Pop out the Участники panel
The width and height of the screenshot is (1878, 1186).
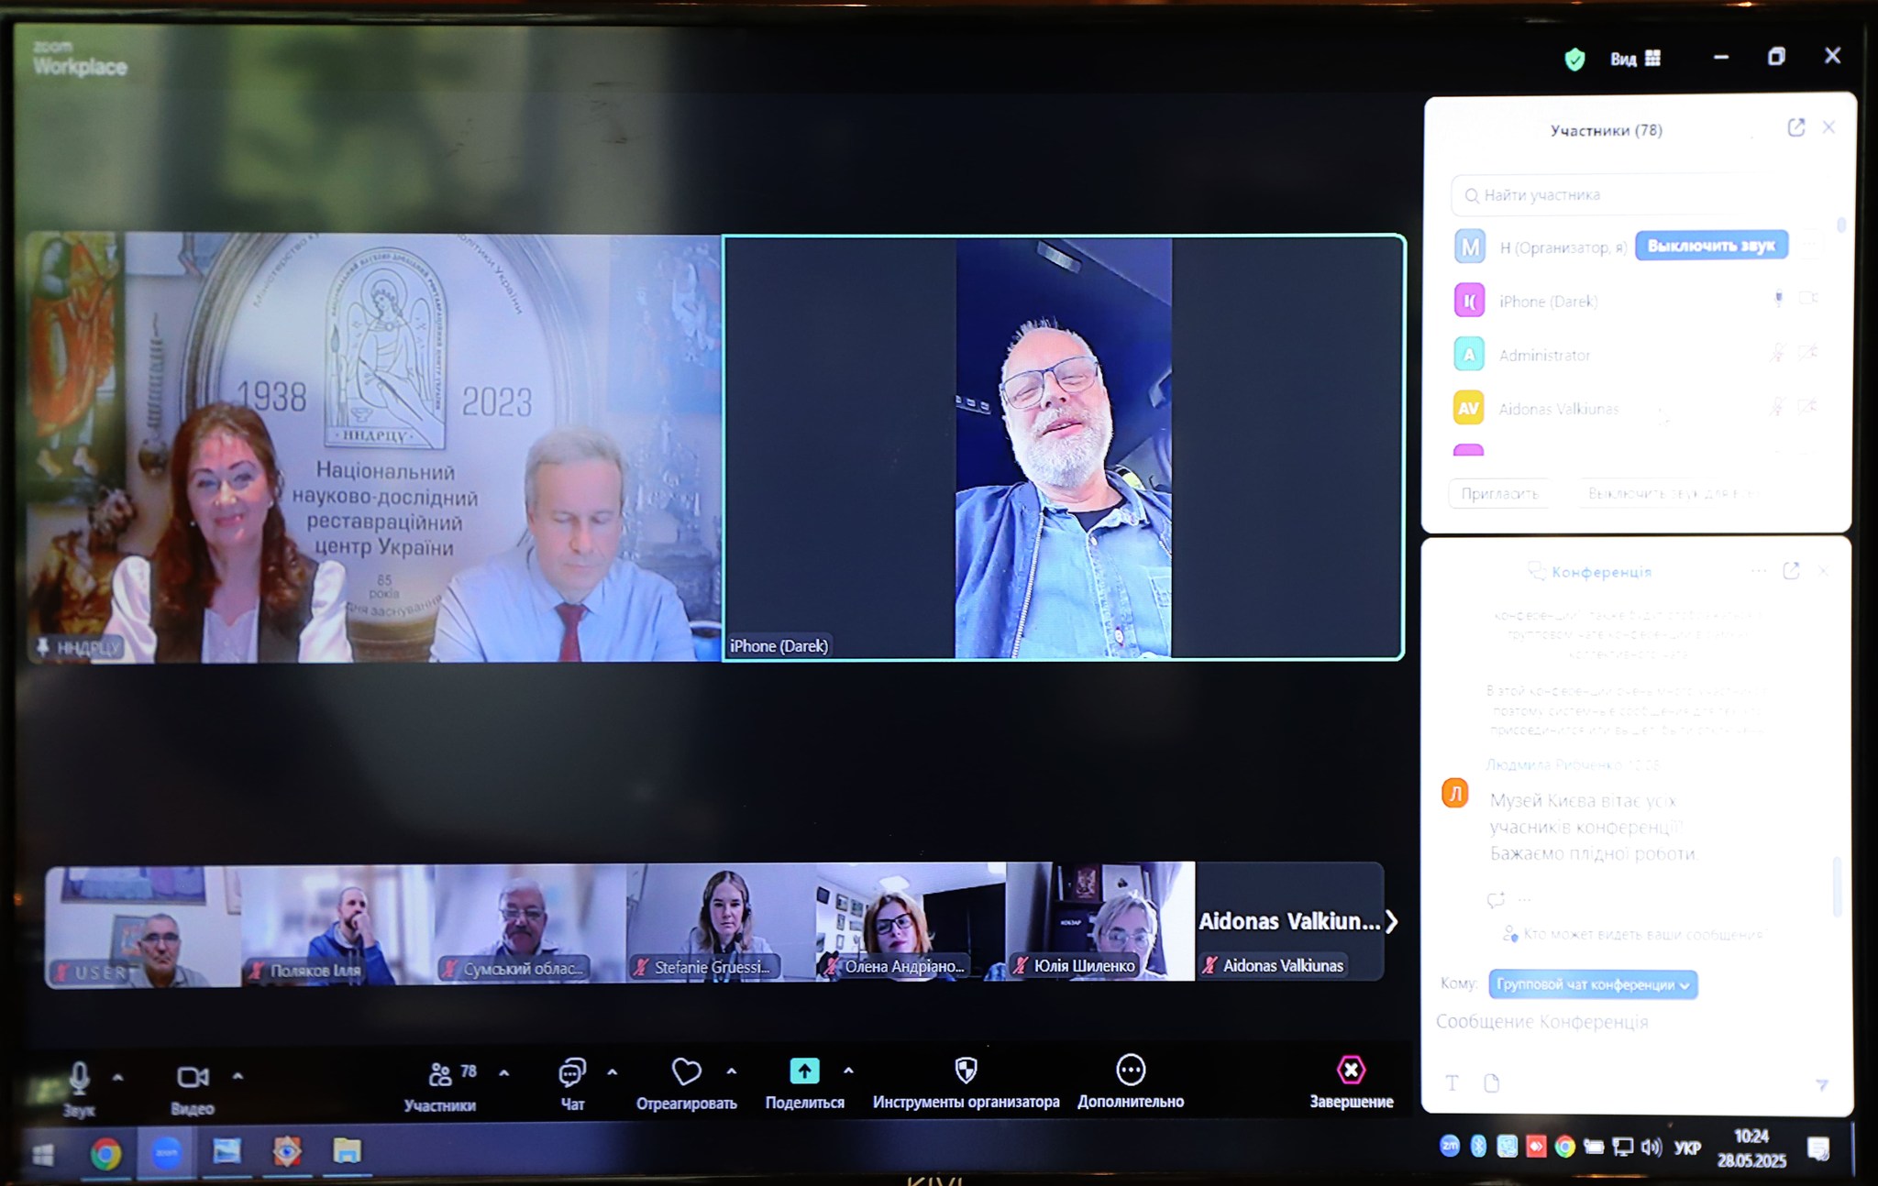1796,127
